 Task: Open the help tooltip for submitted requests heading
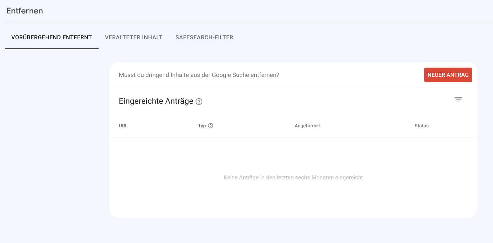[199, 102]
